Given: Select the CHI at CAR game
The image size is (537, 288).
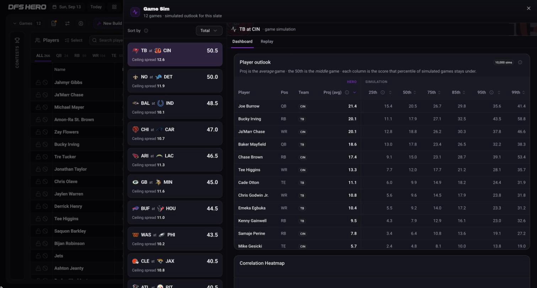Looking at the screenshot, I should [175, 133].
